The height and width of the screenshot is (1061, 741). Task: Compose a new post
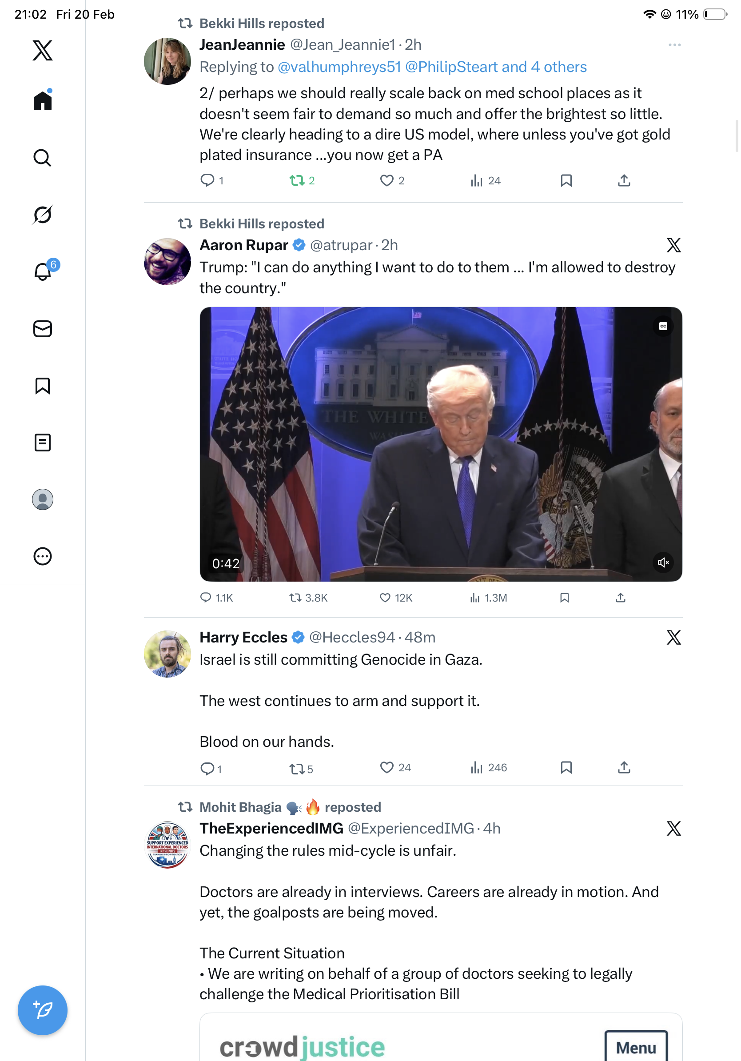click(43, 1010)
